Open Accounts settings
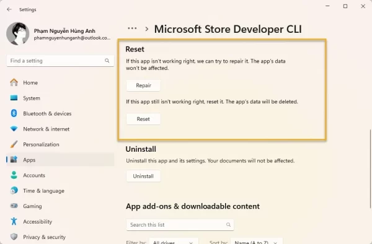This screenshot has width=372, height=244. pyautogui.click(x=60, y=175)
